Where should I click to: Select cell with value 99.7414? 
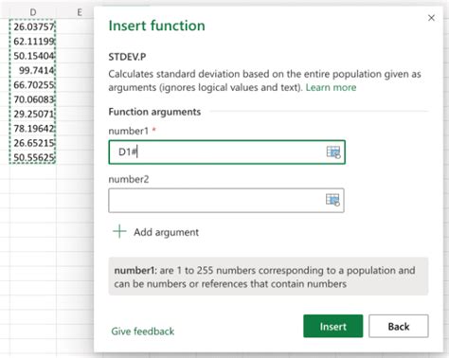coord(33,70)
